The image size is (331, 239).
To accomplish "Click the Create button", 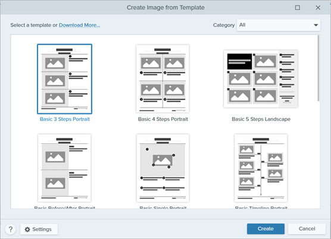I will pos(266,229).
